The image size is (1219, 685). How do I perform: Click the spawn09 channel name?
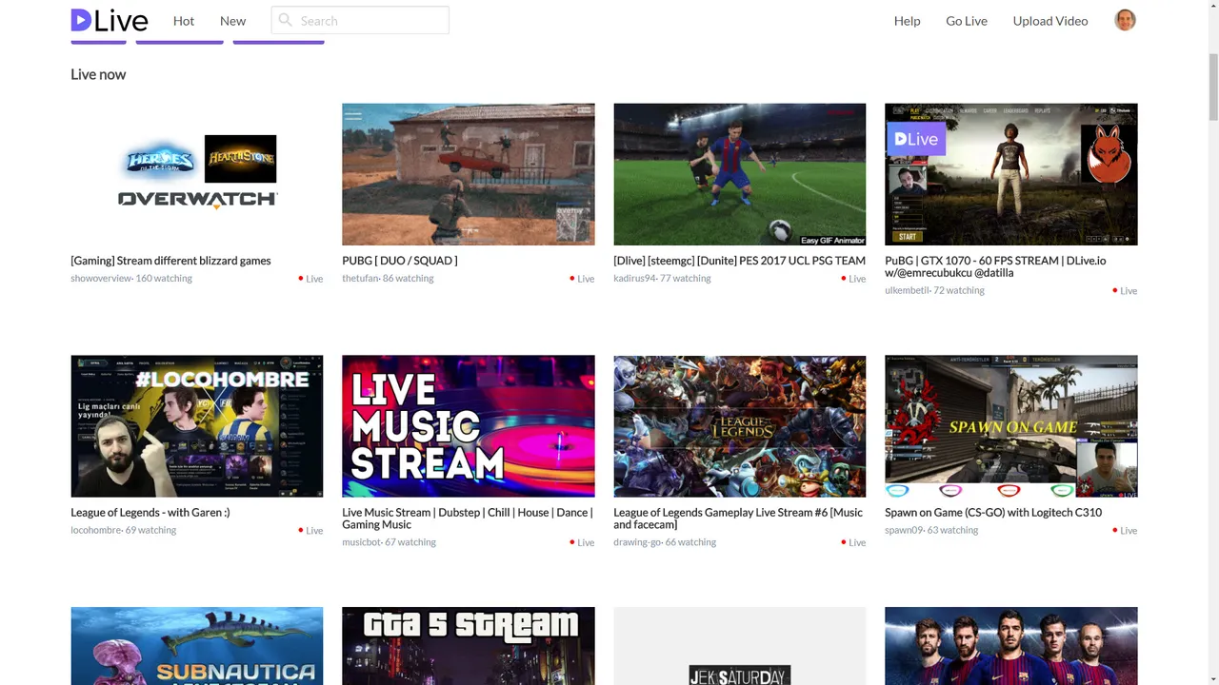point(904,531)
